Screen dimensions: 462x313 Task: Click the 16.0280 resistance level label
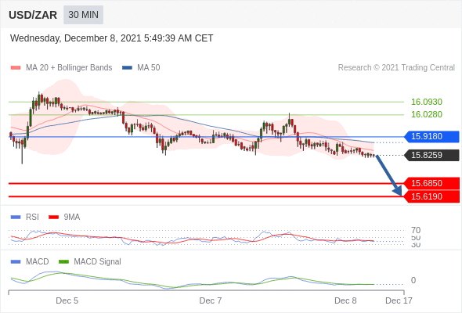(426, 114)
